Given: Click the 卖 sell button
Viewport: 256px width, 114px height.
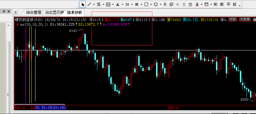Looking at the screenshot, I should tap(222, 4).
